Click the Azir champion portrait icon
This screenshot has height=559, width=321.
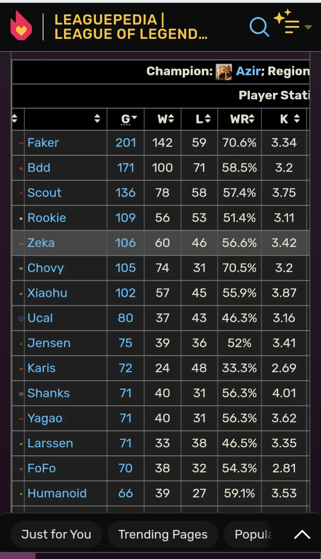coord(224,72)
